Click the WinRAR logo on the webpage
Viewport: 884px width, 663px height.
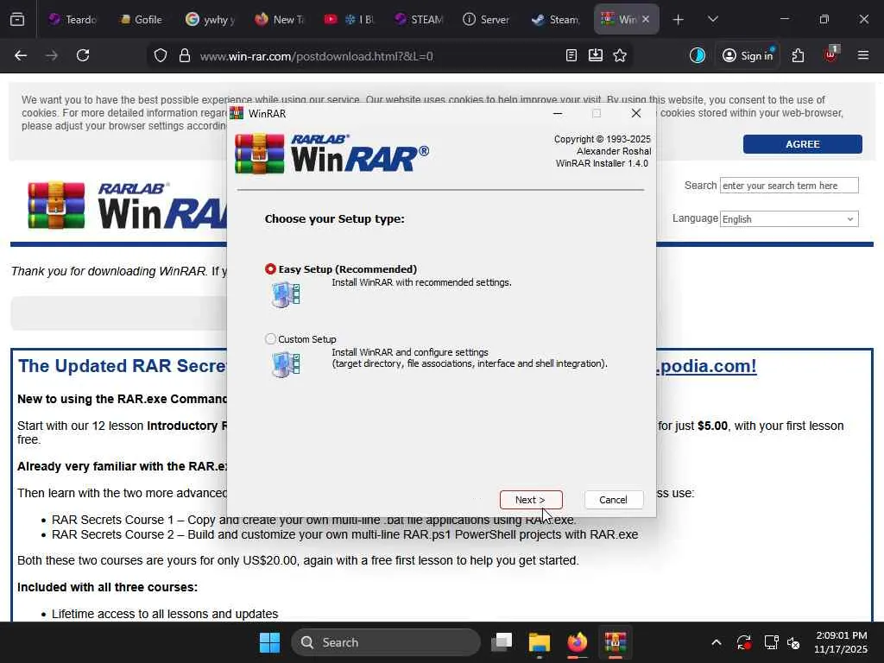[x=127, y=205]
